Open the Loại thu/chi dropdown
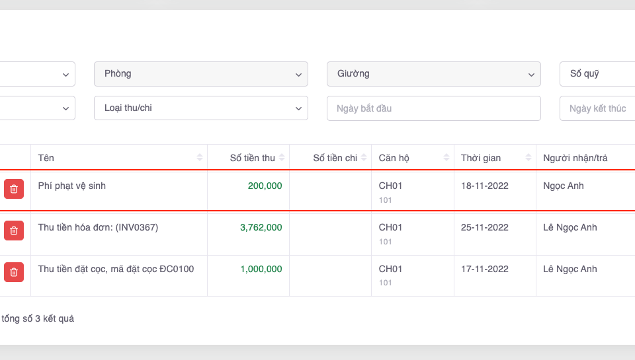This screenshot has width=635, height=360. point(201,108)
